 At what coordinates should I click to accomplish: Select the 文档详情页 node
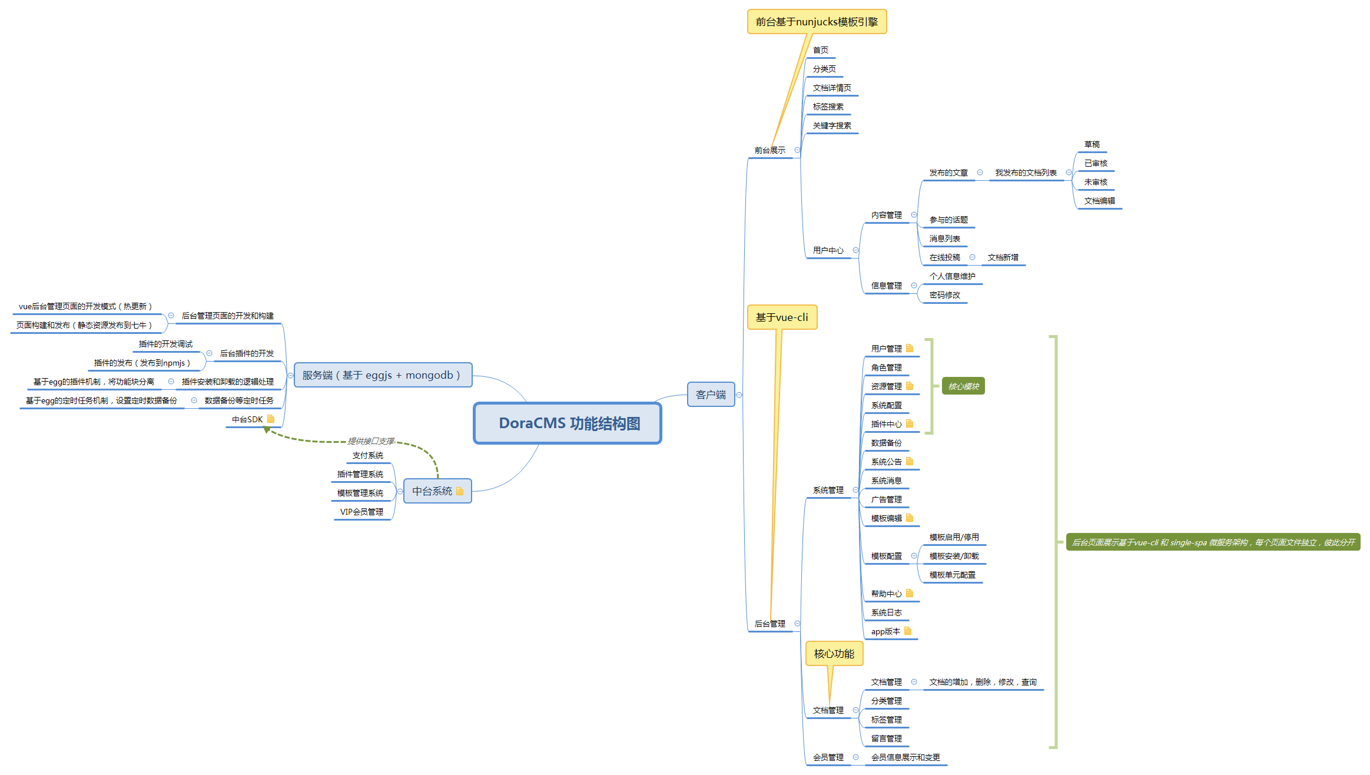tap(832, 88)
